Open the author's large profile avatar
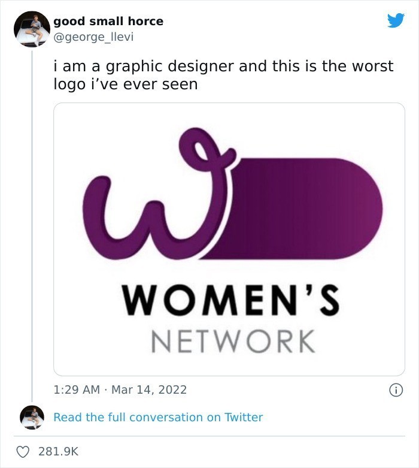419x468 pixels. click(32, 29)
